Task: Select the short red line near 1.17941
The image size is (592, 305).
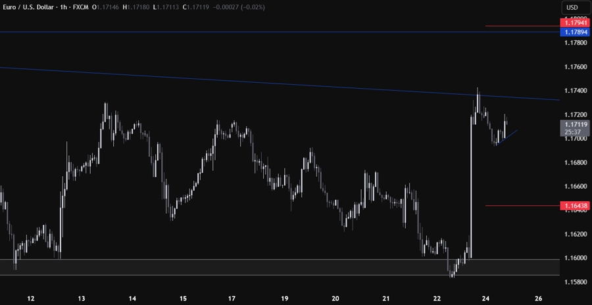Action: (x=520, y=26)
